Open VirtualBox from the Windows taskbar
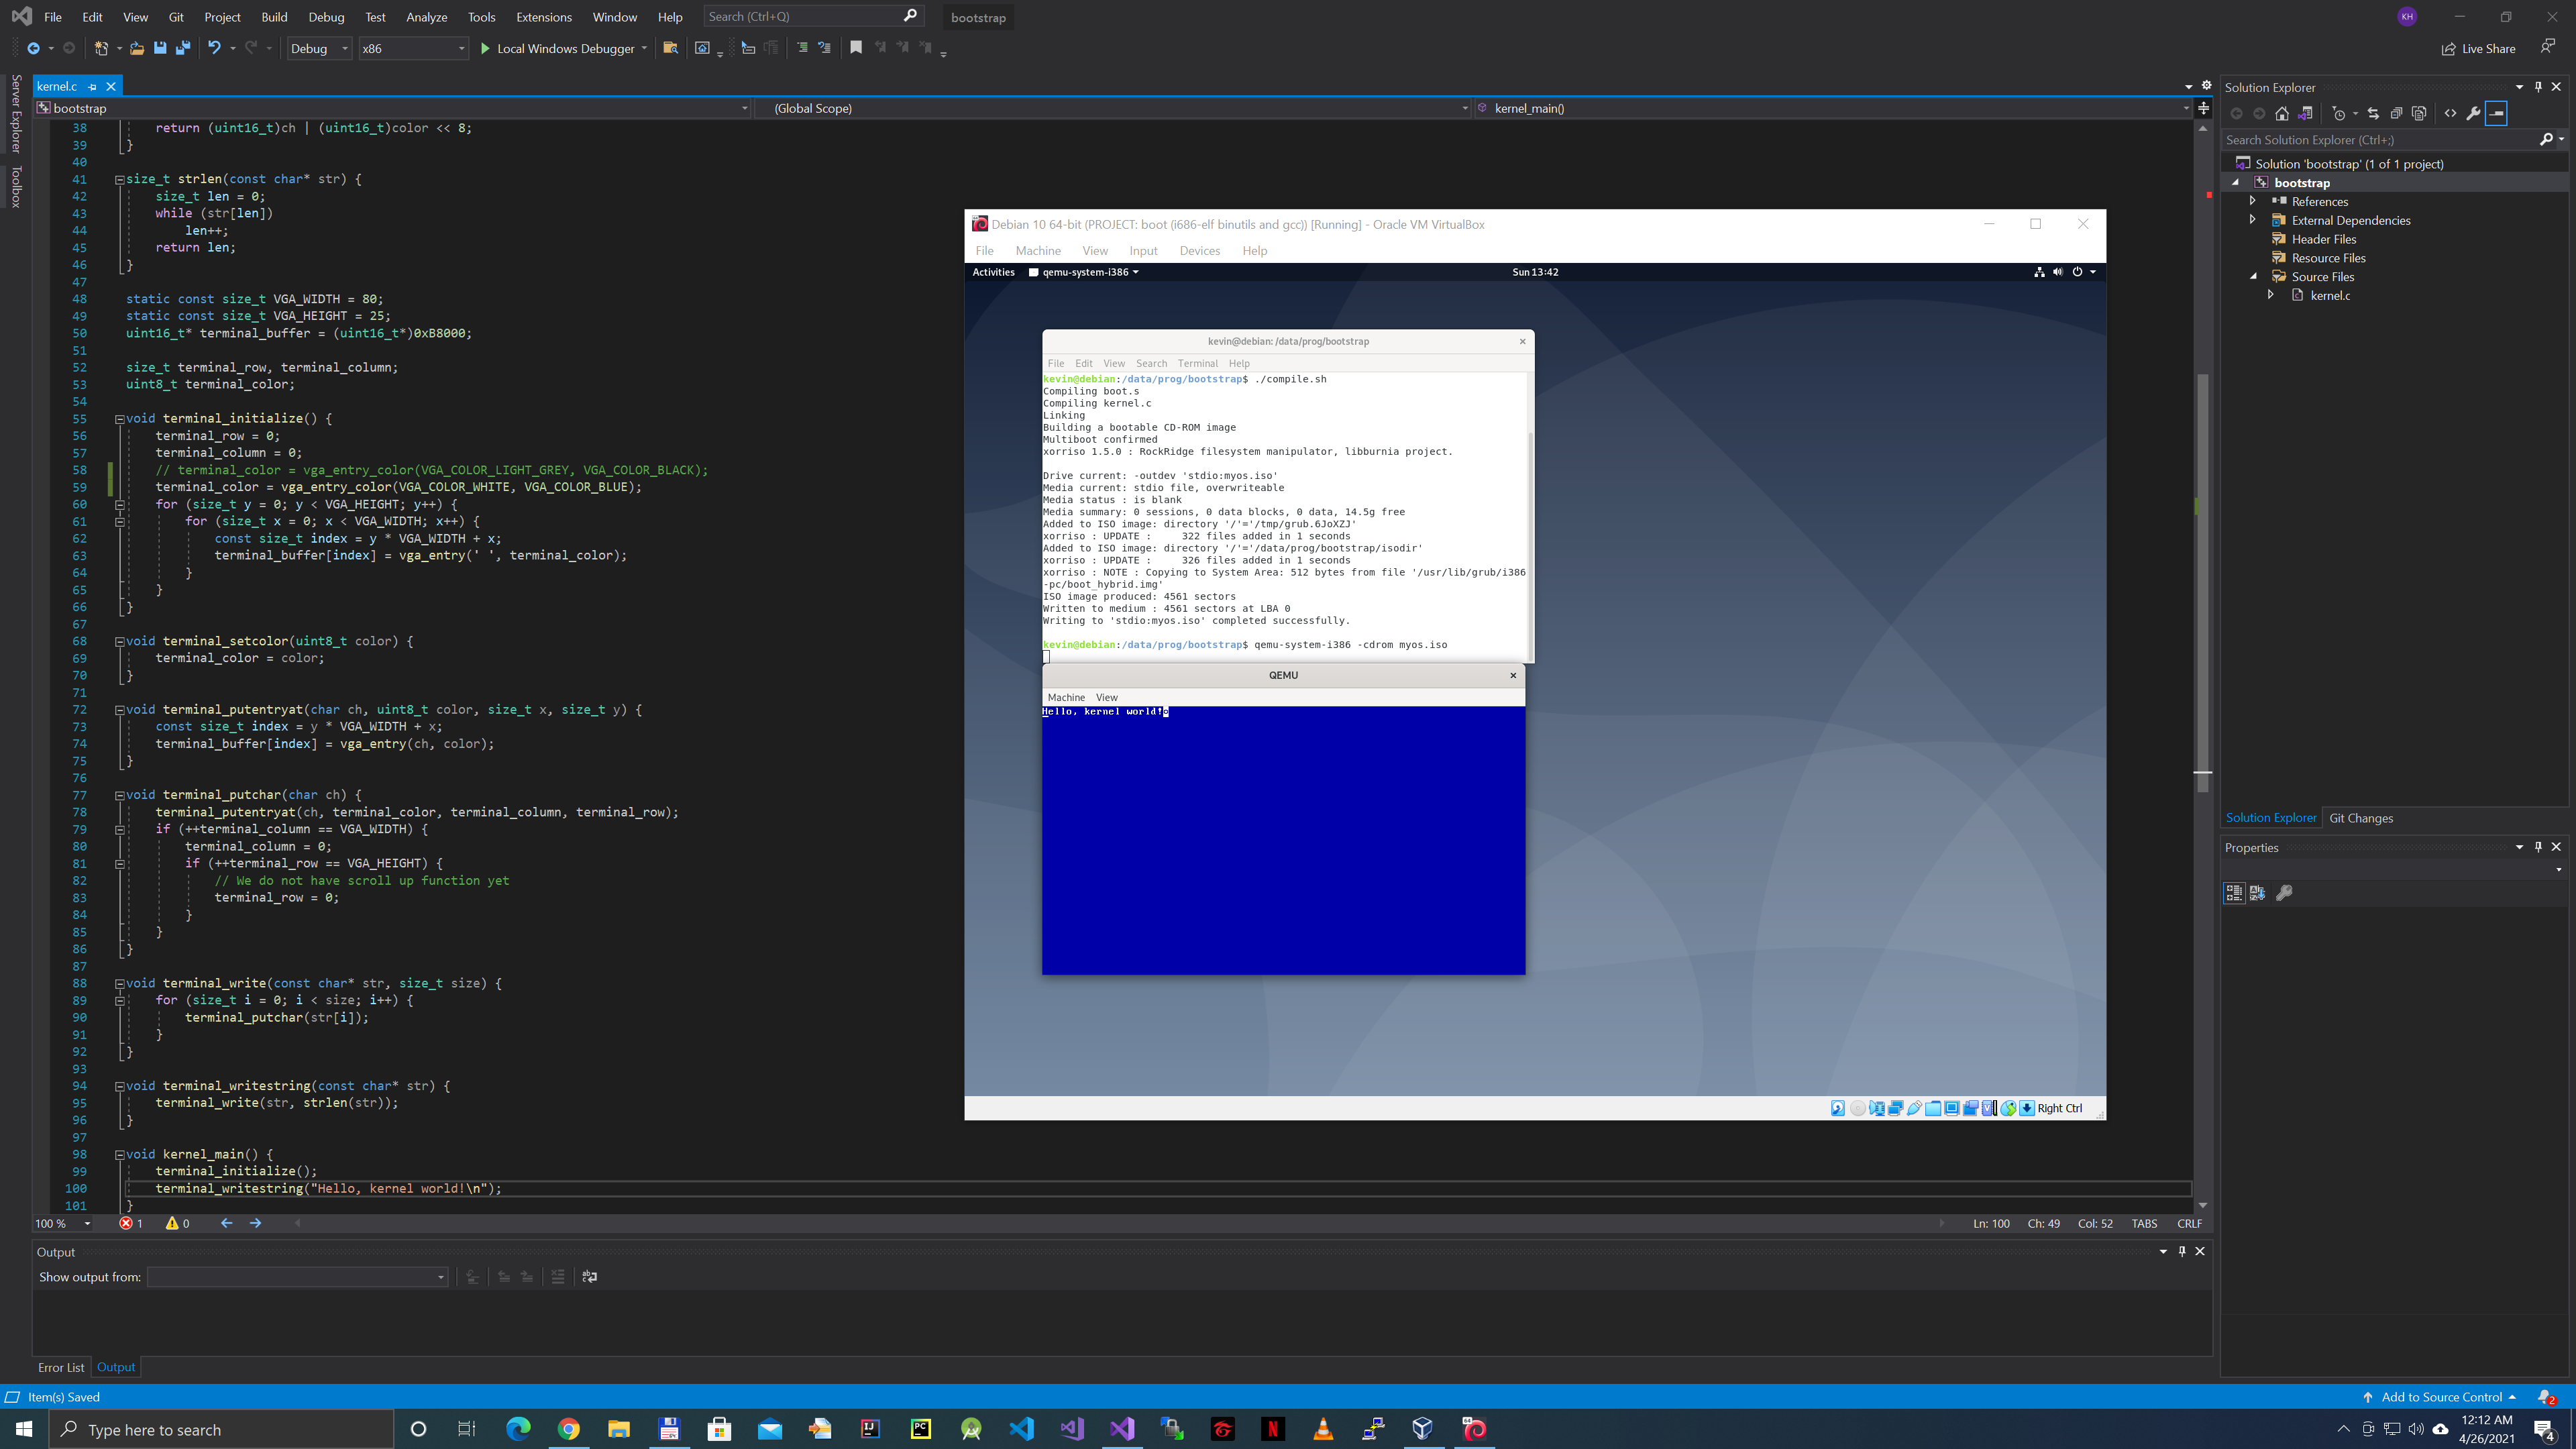The height and width of the screenshot is (1449, 2576). pos(1423,1429)
